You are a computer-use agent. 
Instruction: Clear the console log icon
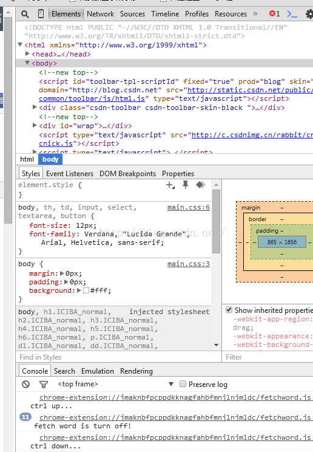click(25, 384)
